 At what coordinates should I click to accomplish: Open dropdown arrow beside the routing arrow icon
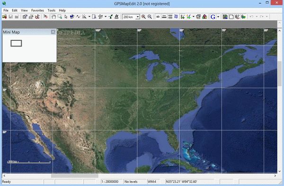point(194,17)
